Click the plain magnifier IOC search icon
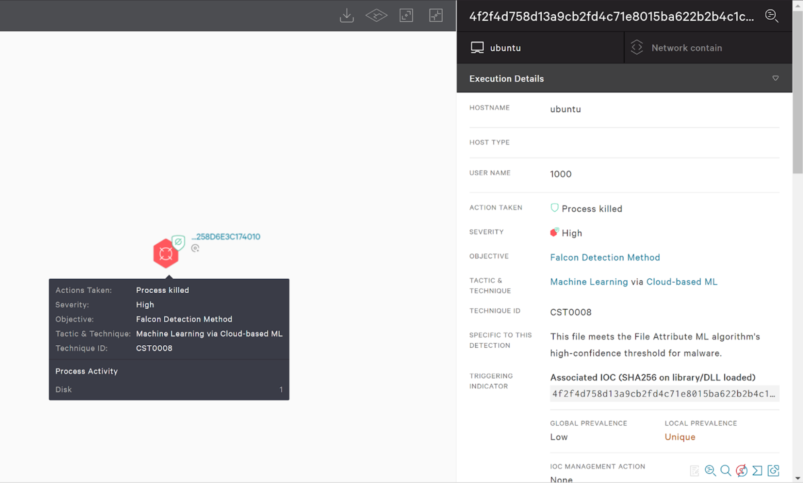 (x=725, y=470)
